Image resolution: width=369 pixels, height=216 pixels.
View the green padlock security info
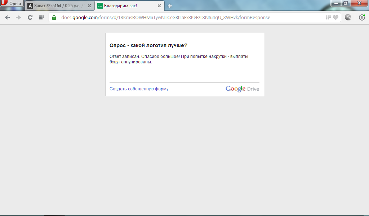(54, 17)
